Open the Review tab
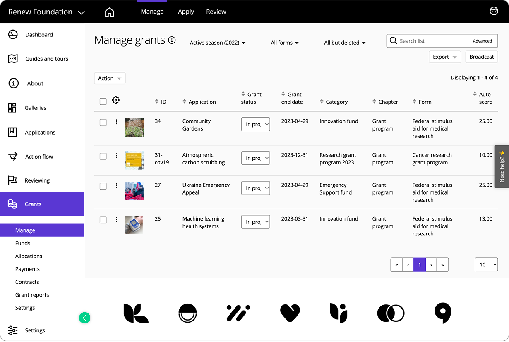Image resolution: width=509 pixels, height=342 pixels. point(216,12)
